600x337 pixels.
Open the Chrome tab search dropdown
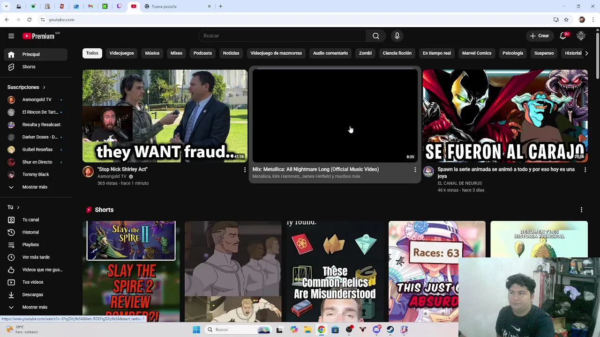pyautogui.click(x=6, y=7)
